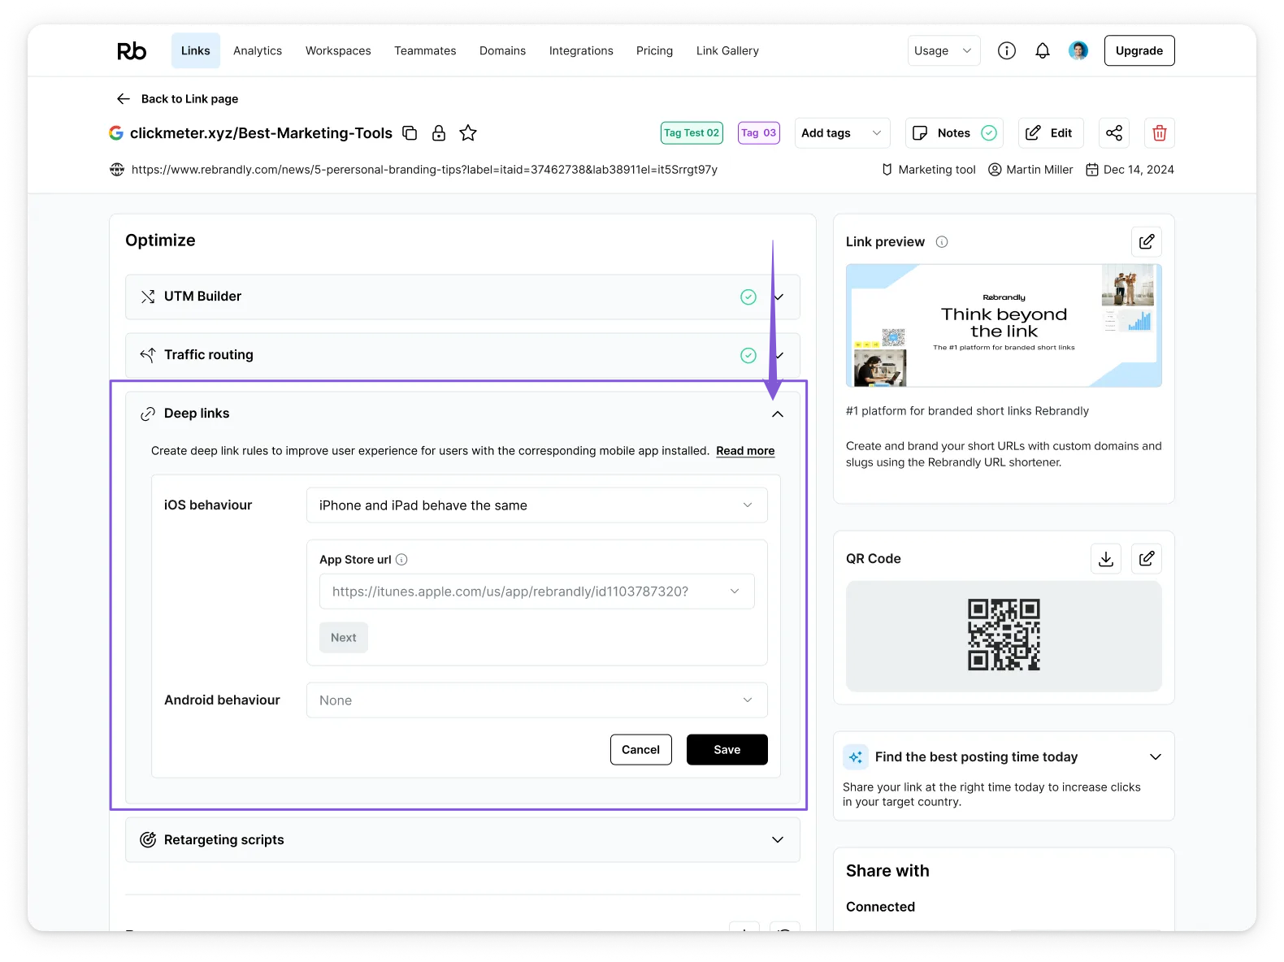This screenshot has width=1284, height=962.
Task: Open the info help icon in header
Action: pos(1007,50)
